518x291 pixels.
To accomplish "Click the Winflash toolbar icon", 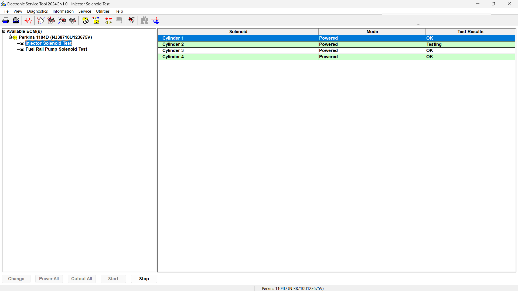I will pyautogui.click(x=155, y=20).
